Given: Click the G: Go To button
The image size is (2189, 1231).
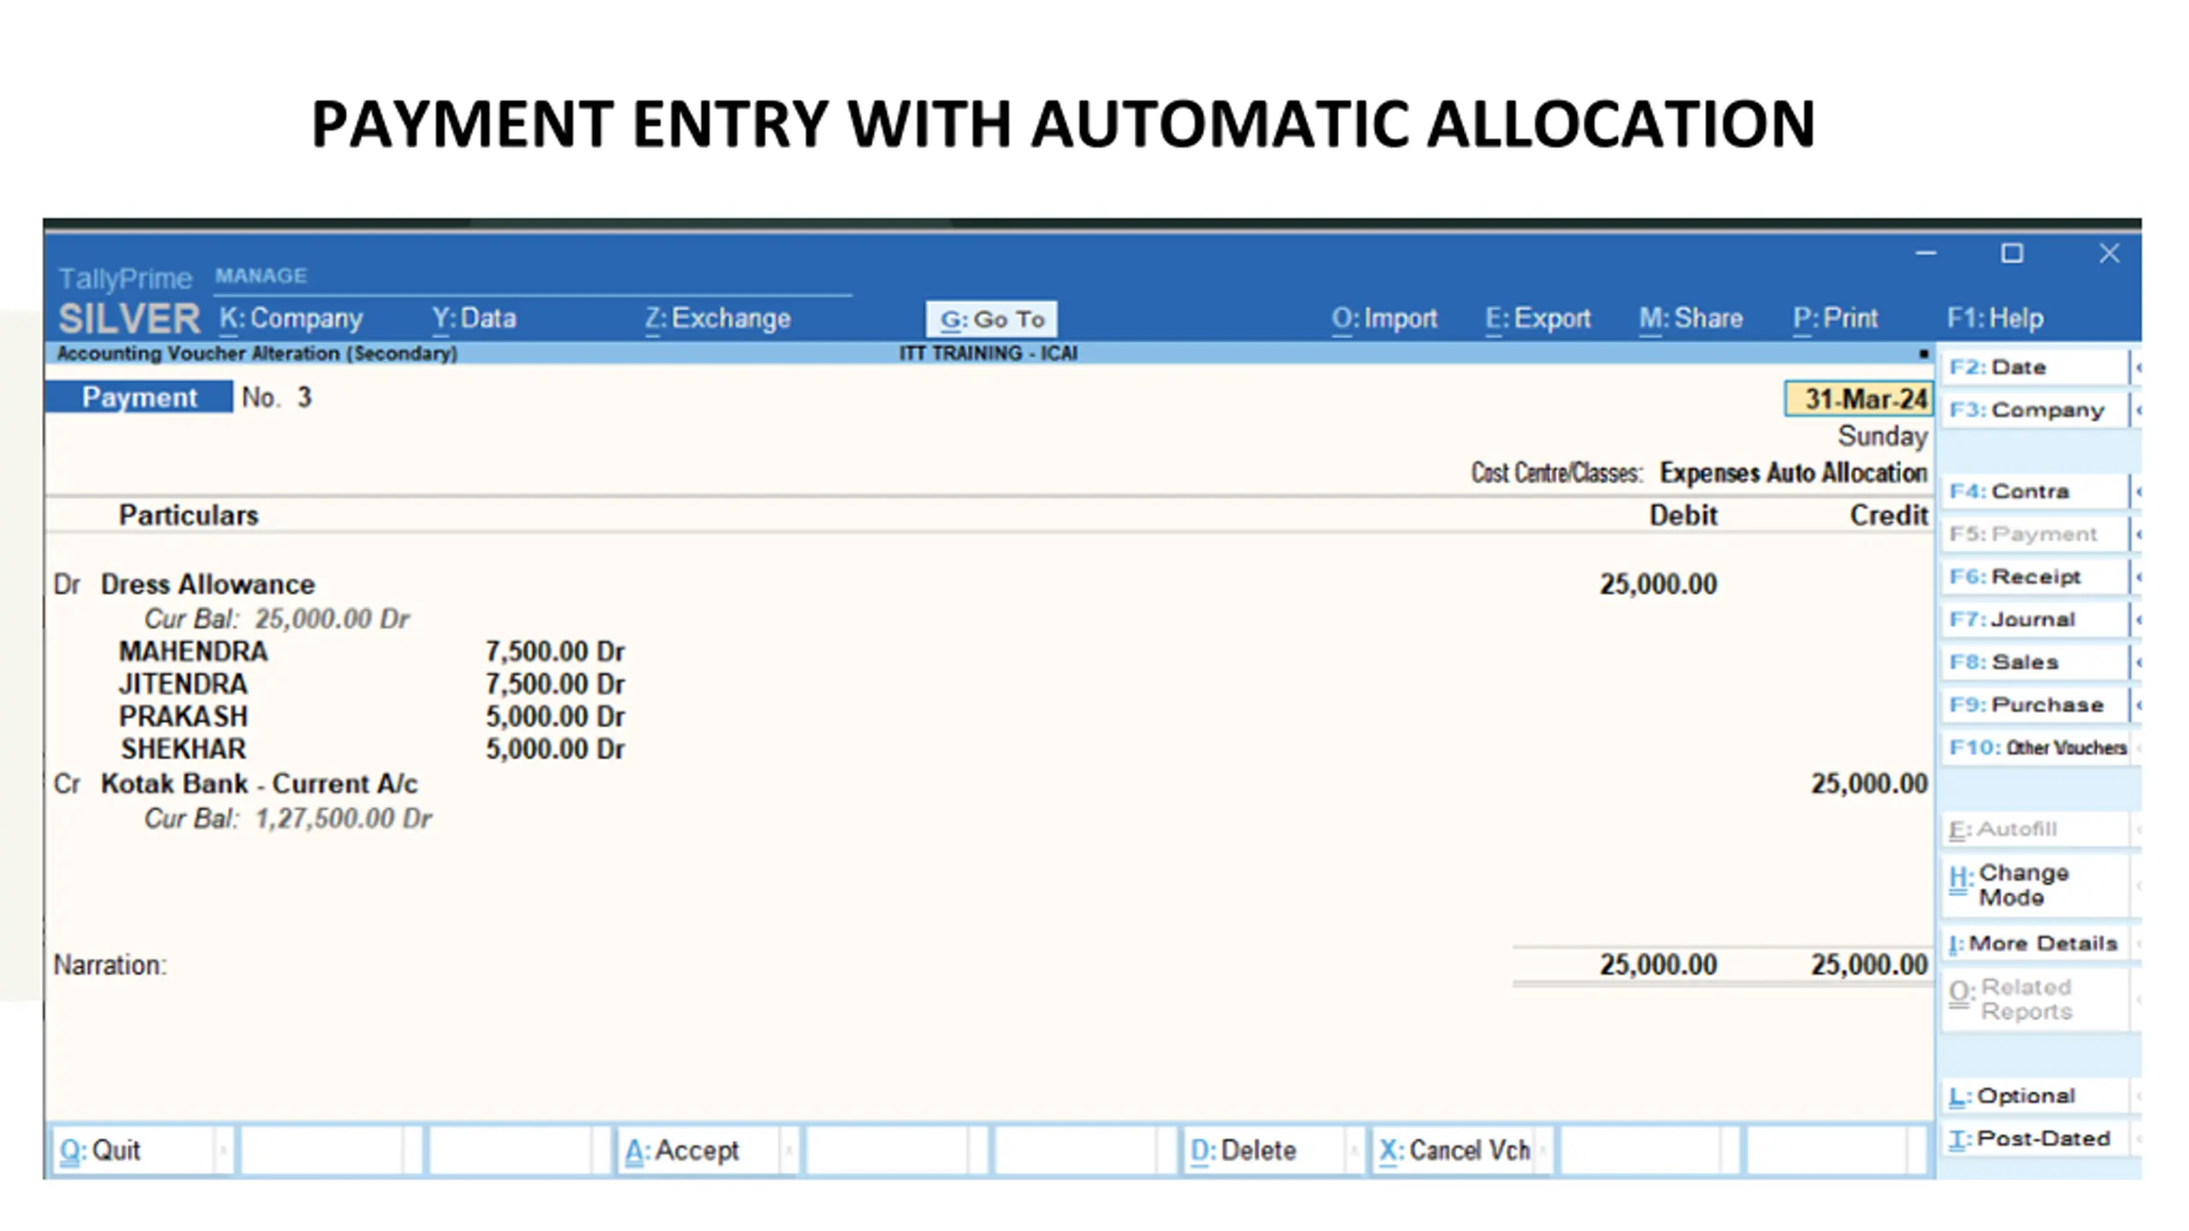Looking at the screenshot, I should click(992, 320).
